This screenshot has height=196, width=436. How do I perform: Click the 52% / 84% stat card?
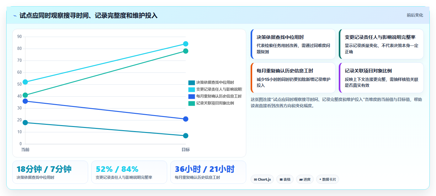129,172
